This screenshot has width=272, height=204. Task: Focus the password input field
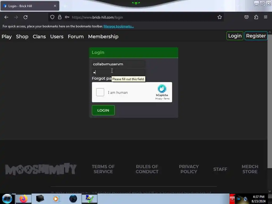pos(118,72)
